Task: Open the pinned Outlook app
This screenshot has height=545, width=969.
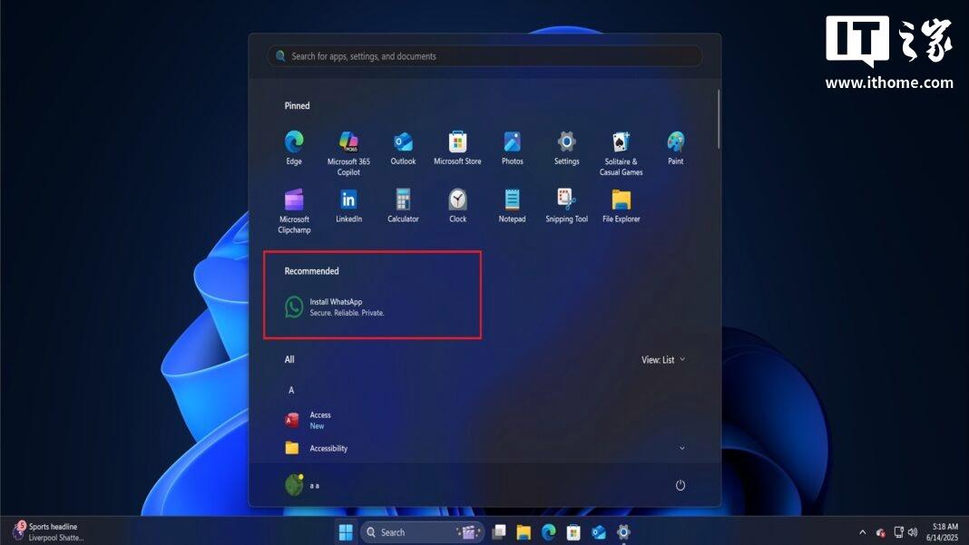Action: pyautogui.click(x=403, y=149)
